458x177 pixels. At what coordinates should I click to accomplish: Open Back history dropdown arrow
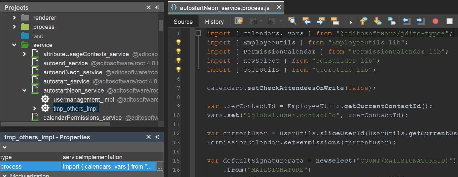click(x=261, y=21)
